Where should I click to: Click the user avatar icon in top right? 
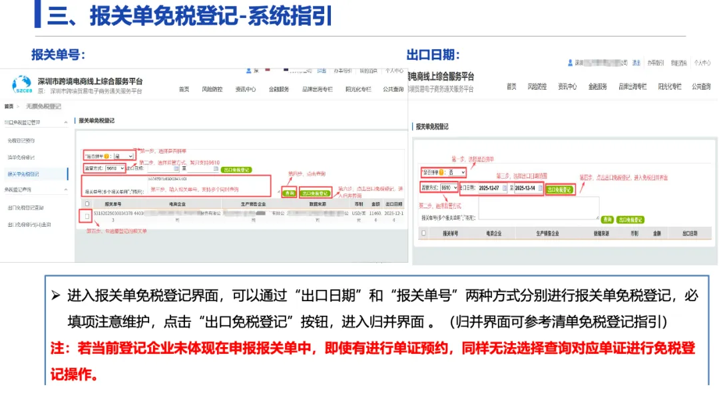(570, 62)
